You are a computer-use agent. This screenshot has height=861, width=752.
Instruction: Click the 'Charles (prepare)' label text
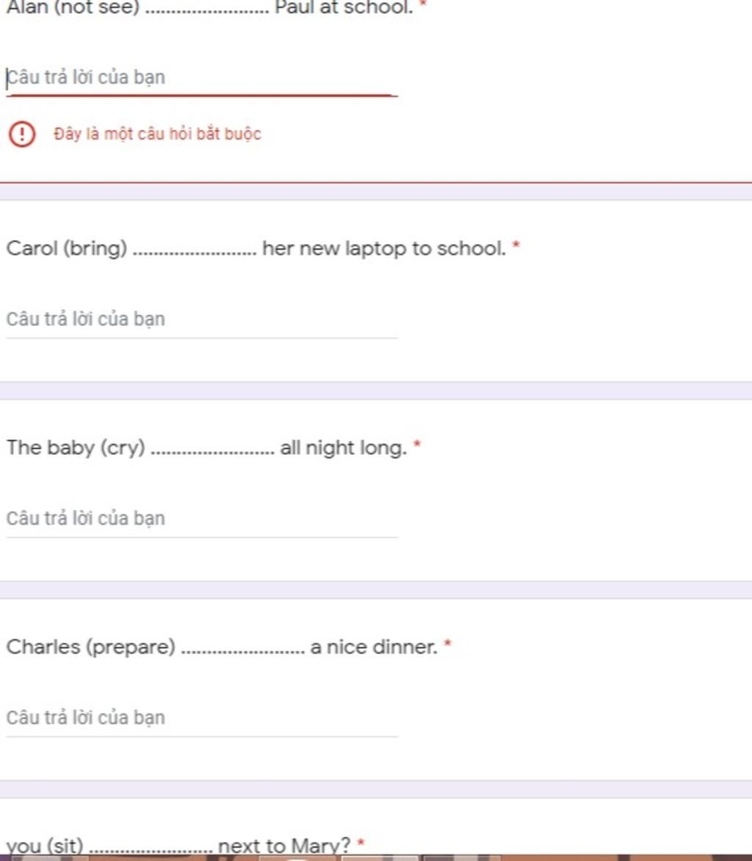(91, 646)
